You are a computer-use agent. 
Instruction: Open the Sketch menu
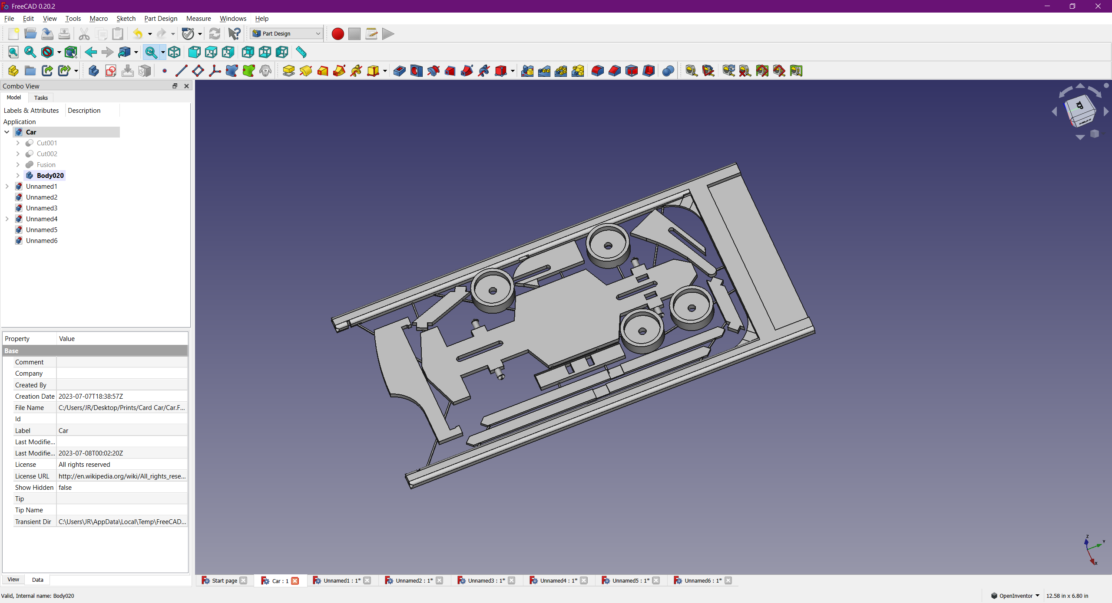coord(126,19)
